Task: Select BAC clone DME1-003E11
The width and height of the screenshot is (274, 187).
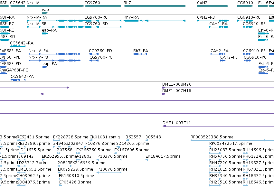Action: click(x=218, y=126)
